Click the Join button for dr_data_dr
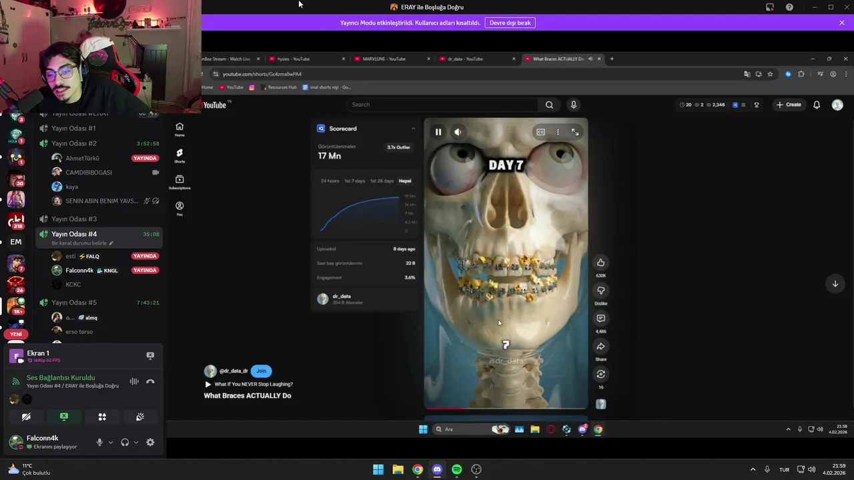 (x=261, y=371)
